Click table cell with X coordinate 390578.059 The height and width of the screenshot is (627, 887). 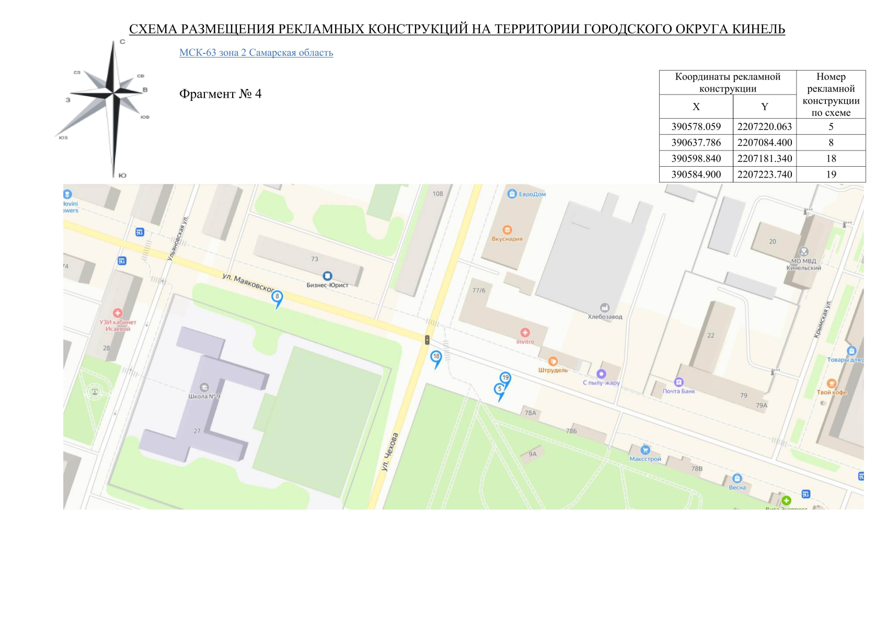pyautogui.click(x=696, y=127)
